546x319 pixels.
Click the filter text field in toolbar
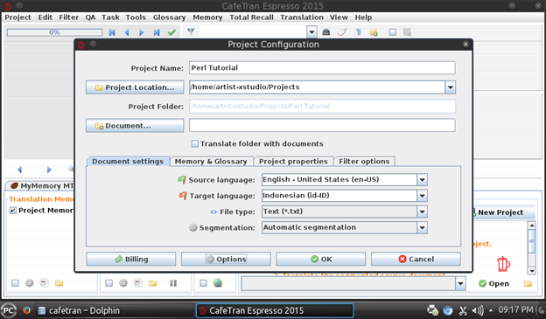click(254, 32)
